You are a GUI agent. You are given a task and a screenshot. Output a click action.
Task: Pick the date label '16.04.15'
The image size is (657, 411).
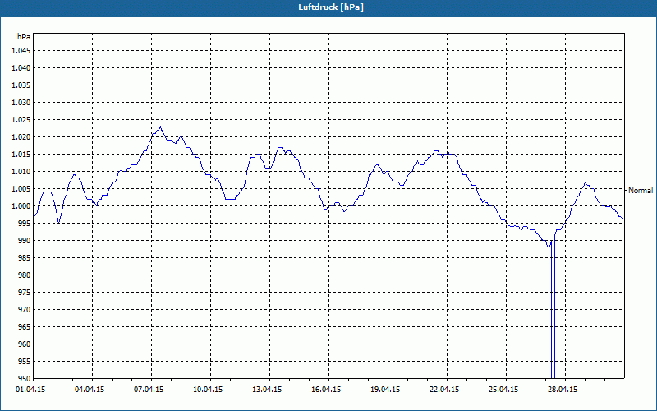pyautogui.click(x=326, y=390)
